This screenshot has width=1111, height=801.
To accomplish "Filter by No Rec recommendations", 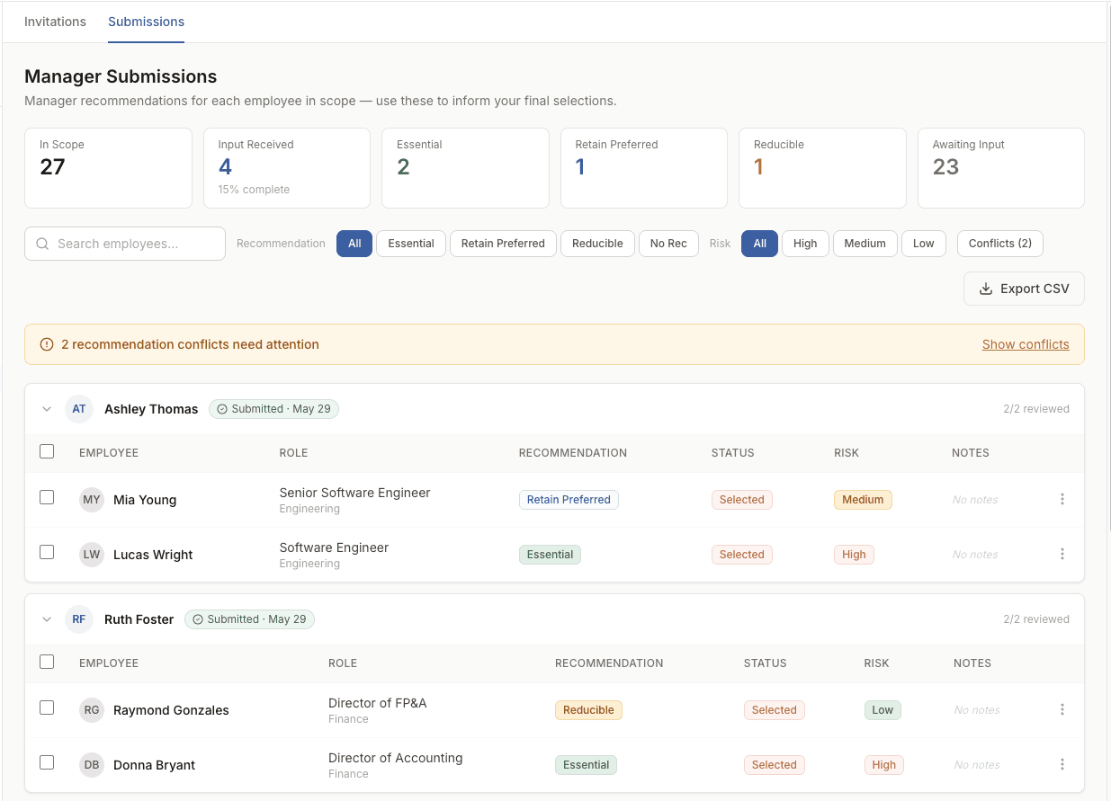I will (x=668, y=244).
